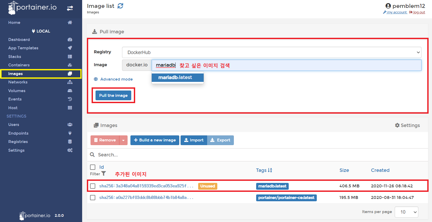Click the Host grid icon

70,108
